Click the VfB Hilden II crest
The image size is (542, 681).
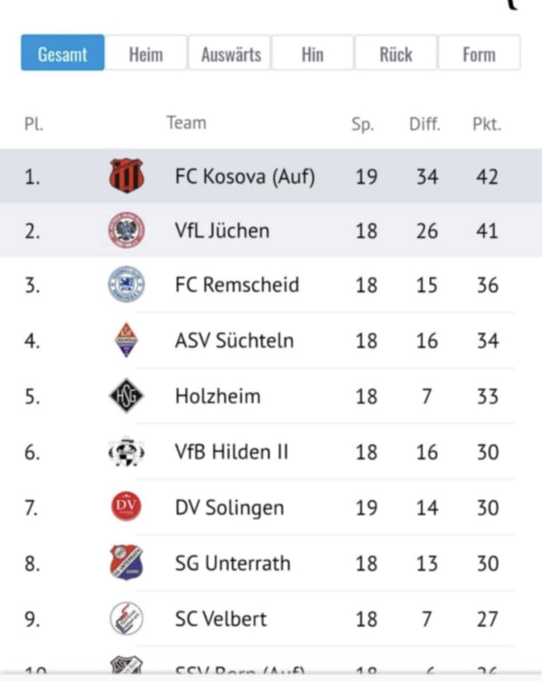(x=126, y=452)
